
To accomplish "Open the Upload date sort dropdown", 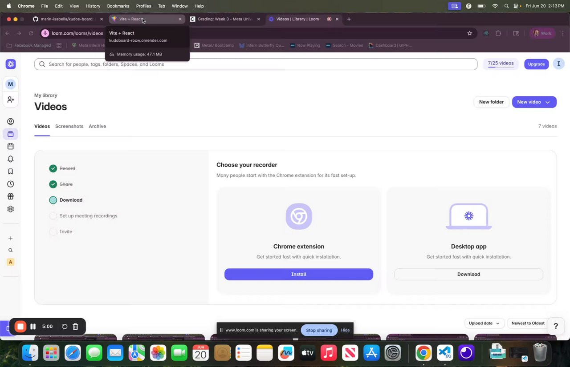I will [484, 323].
